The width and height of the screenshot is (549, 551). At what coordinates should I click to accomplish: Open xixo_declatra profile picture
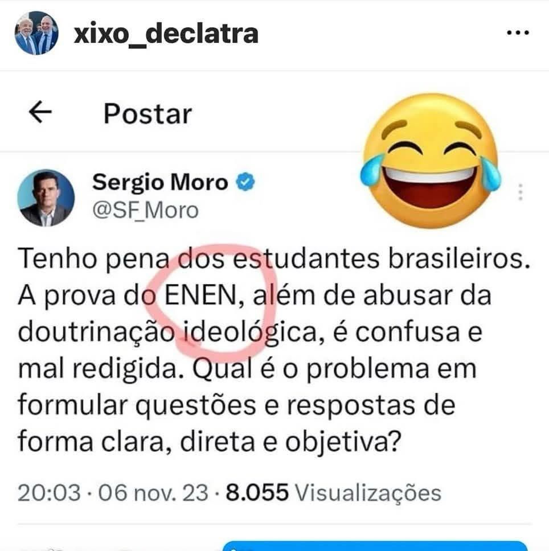[x=36, y=33]
